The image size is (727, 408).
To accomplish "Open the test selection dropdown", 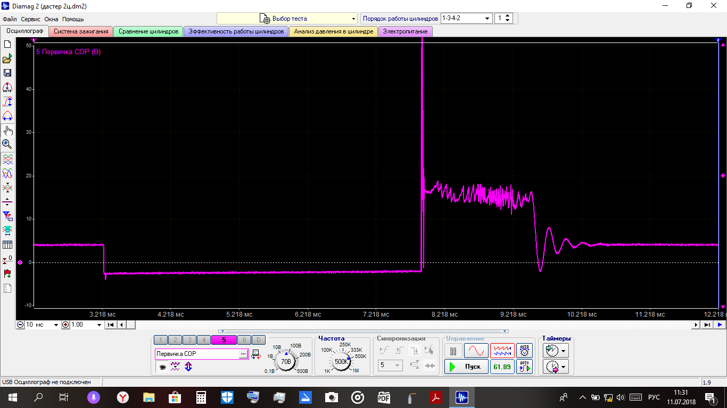I will (x=287, y=19).
